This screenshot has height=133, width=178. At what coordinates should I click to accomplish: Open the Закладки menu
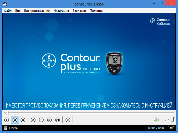[x=79, y=11]
